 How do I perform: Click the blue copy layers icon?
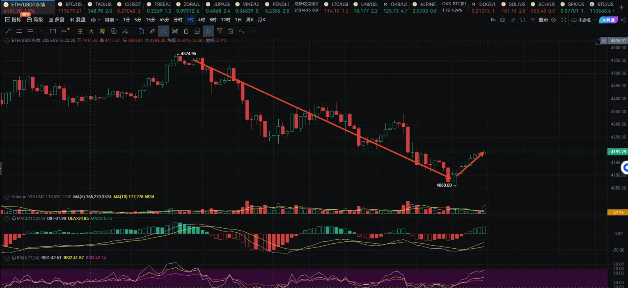coord(141,31)
